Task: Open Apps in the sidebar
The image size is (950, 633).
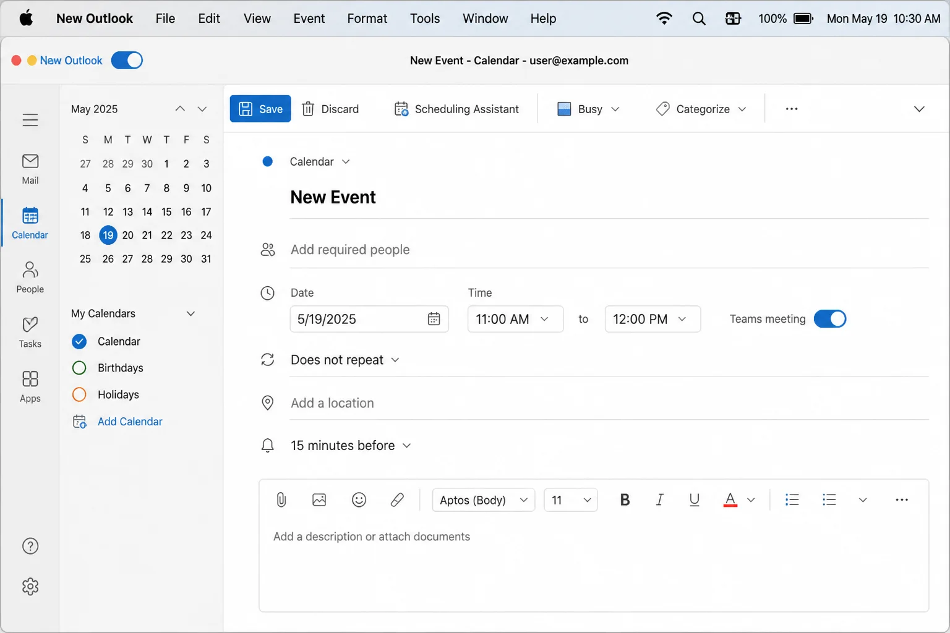Action: click(30, 387)
